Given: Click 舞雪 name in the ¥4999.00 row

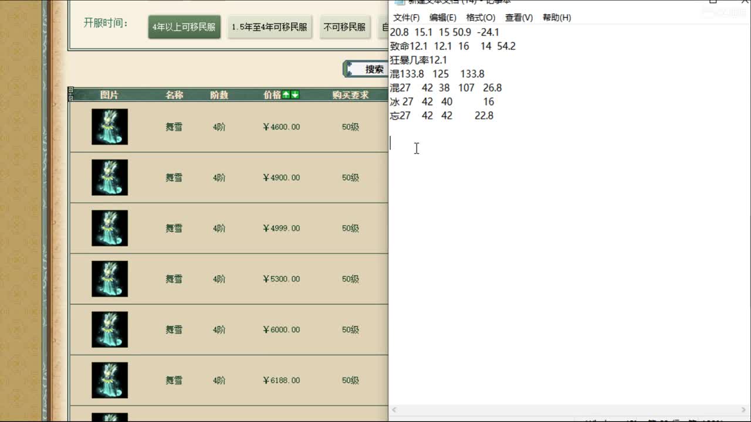Looking at the screenshot, I should click(x=174, y=228).
